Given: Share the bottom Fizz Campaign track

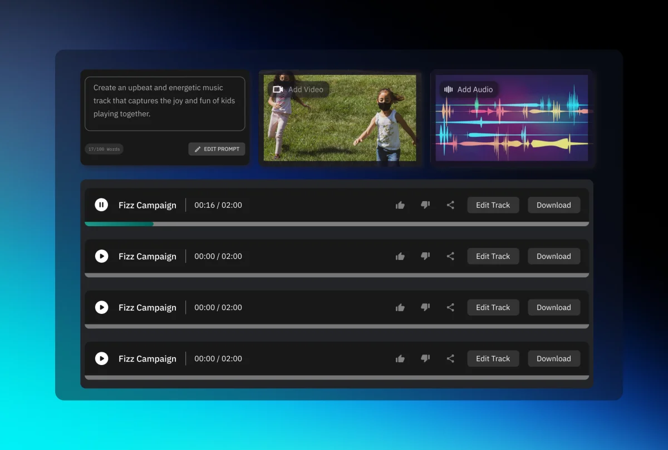Looking at the screenshot, I should pyautogui.click(x=450, y=358).
